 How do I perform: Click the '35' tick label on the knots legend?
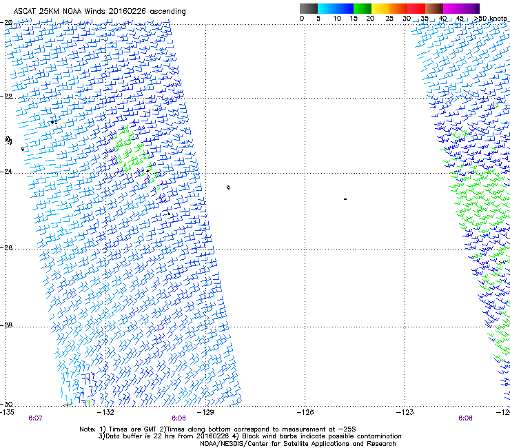pyautogui.click(x=425, y=19)
